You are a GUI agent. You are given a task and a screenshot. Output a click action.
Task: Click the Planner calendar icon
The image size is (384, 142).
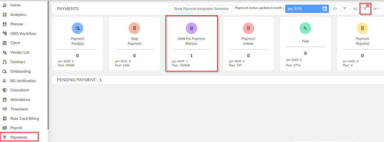5,24
